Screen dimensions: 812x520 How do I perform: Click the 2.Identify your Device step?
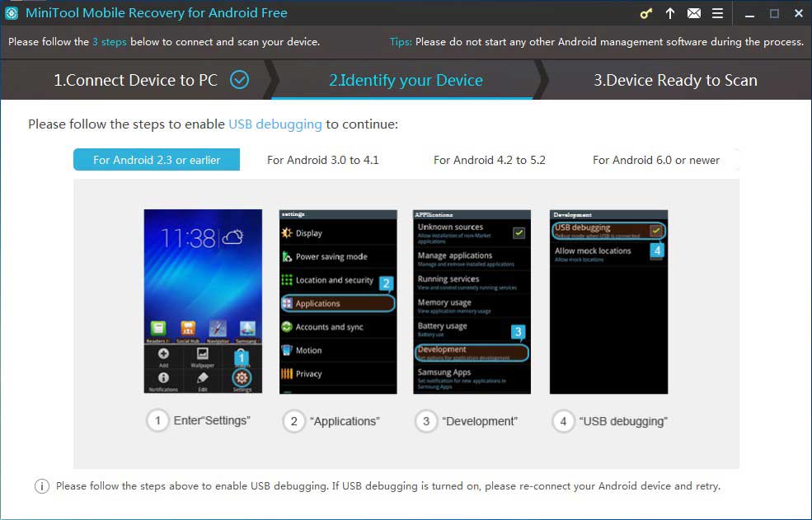click(x=406, y=80)
